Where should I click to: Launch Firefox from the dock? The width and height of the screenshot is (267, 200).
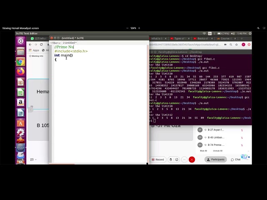20,72
